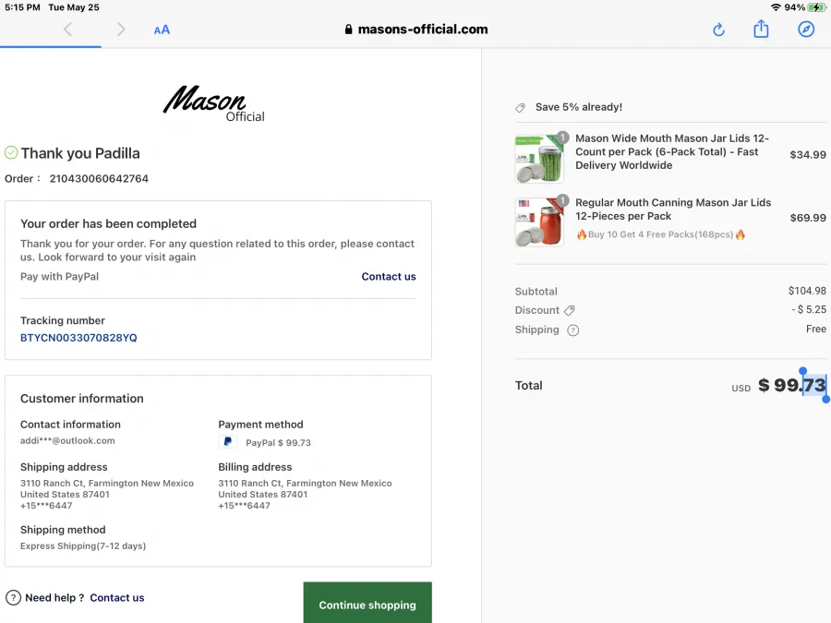
Task: Reload the page with the refresh icon
Action: [x=718, y=30]
